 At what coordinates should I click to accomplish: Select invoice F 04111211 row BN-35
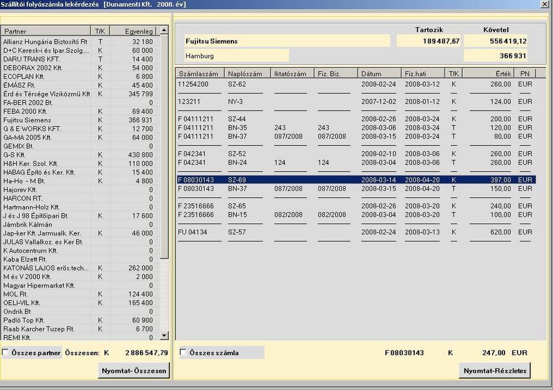point(356,127)
